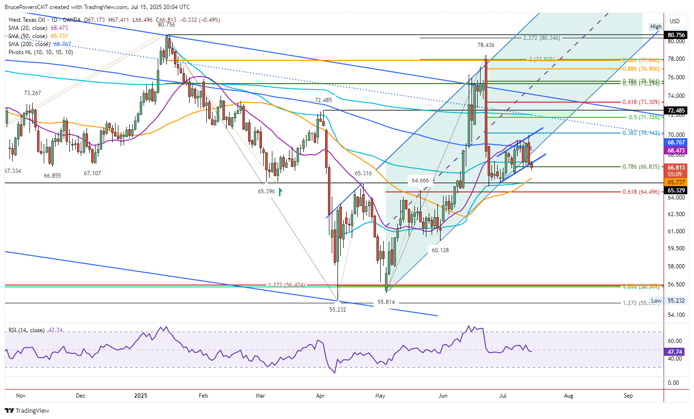Click the 72.485 black price tag on axis
Image resolution: width=694 pixels, height=419 pixels.
676,111
